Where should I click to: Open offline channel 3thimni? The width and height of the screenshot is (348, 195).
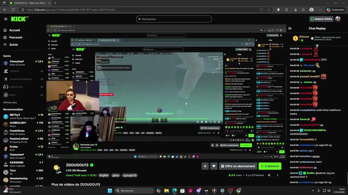tap(23, 71)
